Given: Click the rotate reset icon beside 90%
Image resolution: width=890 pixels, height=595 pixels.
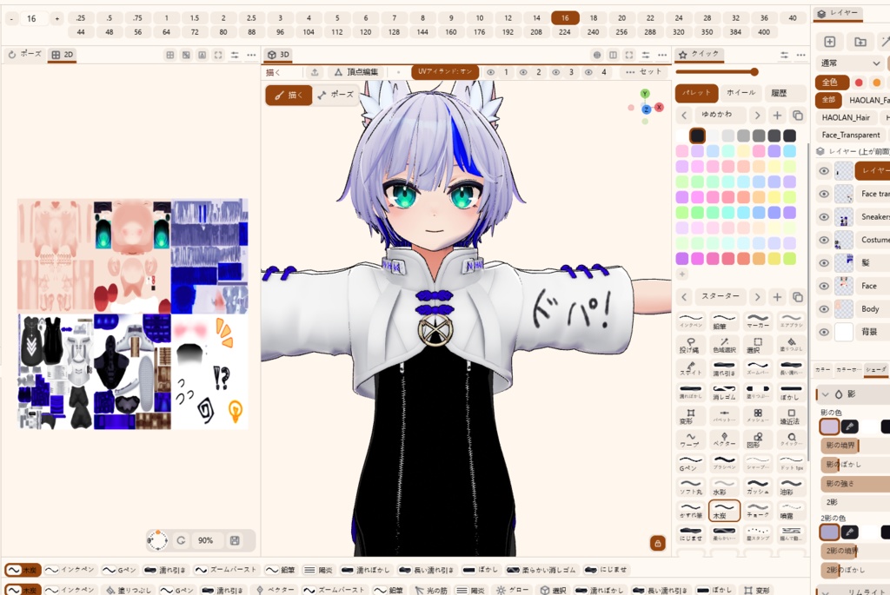Looking at the screenshot, I should (x=181, y=540).
